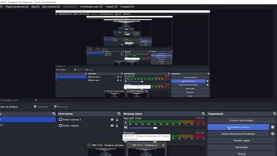Select the highlighted blue scene row
The width and height of the screenshot is (277, 156).
[x=28, y=120]
